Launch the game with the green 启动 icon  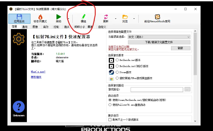tap(59, 17)
